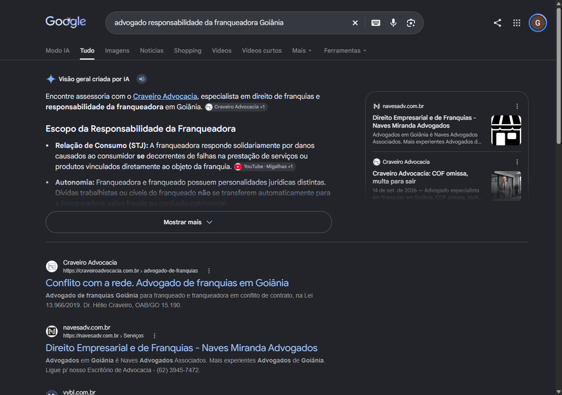Open the three-dot menu beside the craveiroadvocacia.com.br URL
This screenshot has height=395, width=562.
point(209,271)
